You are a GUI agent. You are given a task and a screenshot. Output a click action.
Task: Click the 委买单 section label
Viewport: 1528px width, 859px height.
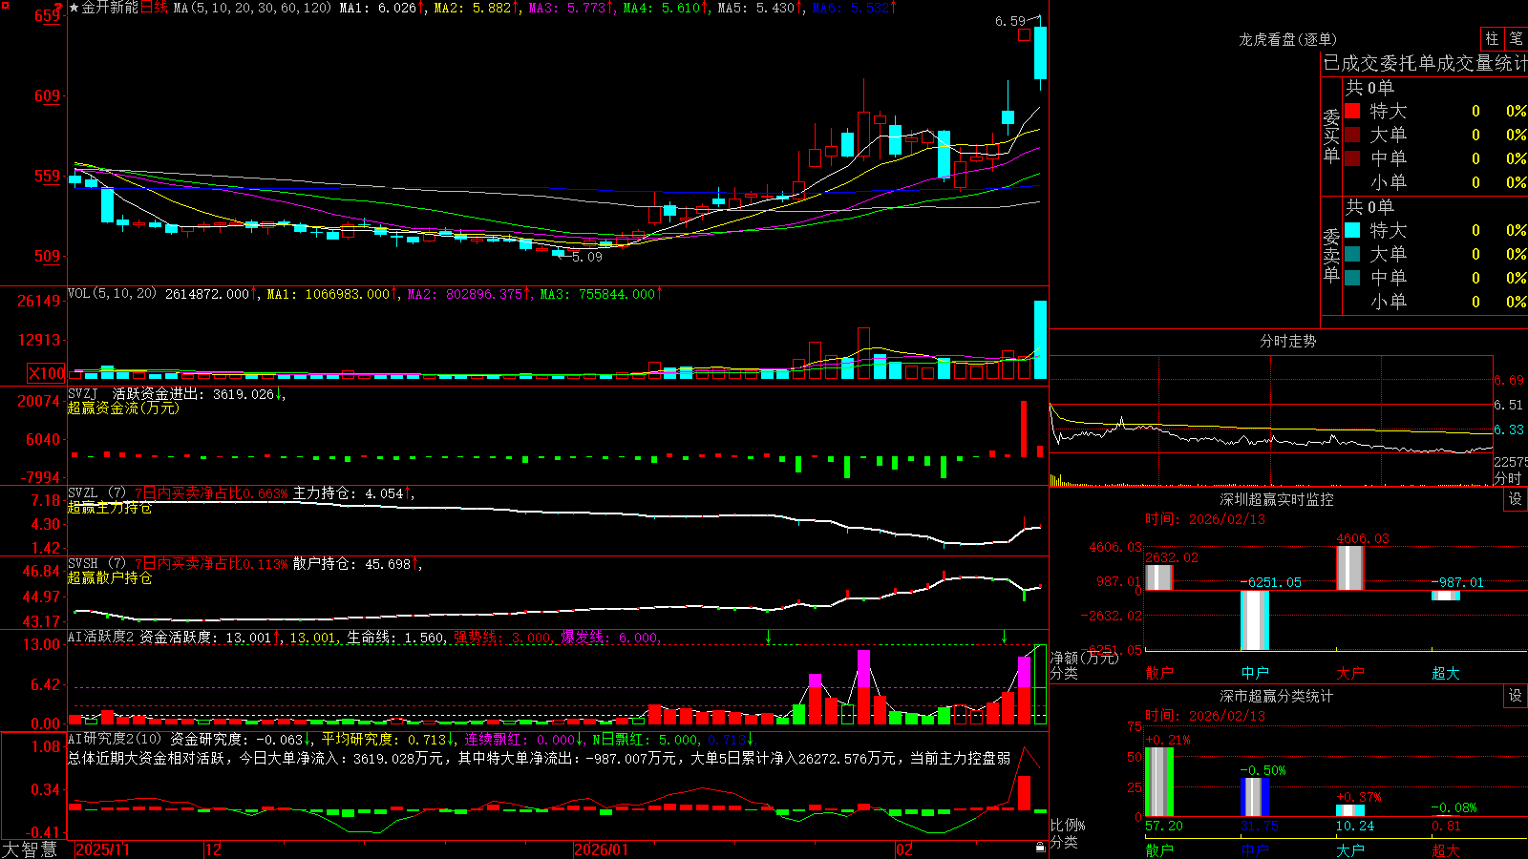[1331, 136]
